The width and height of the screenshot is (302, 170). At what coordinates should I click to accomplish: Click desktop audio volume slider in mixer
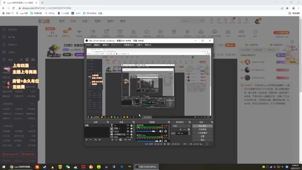coord(147,131)
